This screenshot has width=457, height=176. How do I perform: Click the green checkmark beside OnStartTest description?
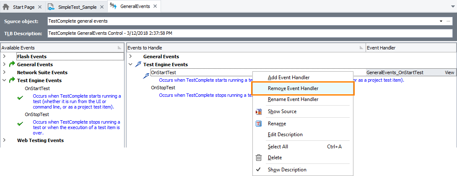point(20,99)
